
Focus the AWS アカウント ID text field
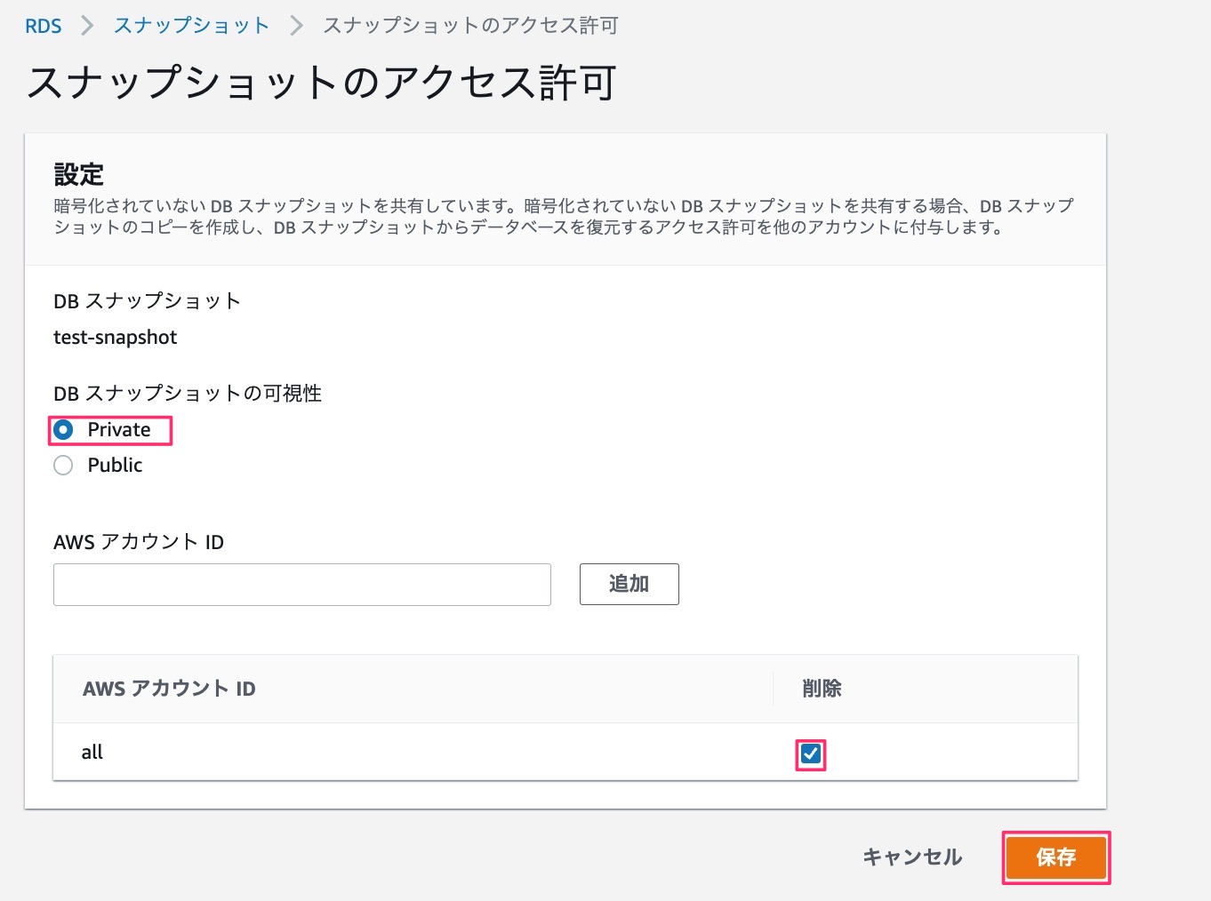coord(302,585)
